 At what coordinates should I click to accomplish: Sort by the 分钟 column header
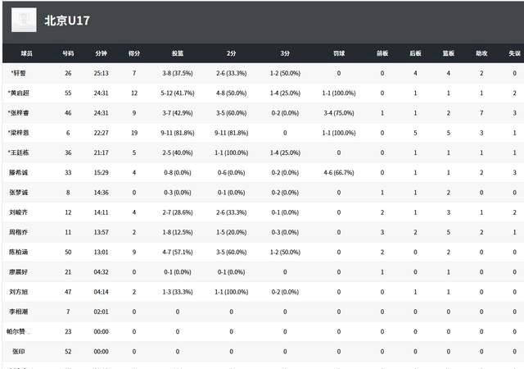click(x=101, y=53)
